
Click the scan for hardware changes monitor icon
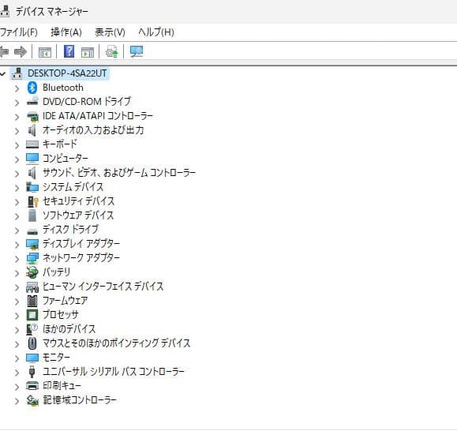click(x=137, y=52)
